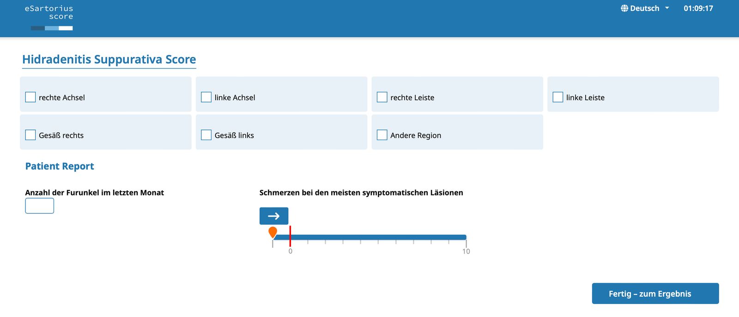
Task: Click Fertig – zum Ergebnis button
Action: (655, 293)
